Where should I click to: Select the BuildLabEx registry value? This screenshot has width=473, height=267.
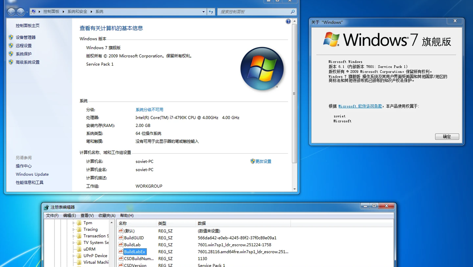[x=135, y=252]
